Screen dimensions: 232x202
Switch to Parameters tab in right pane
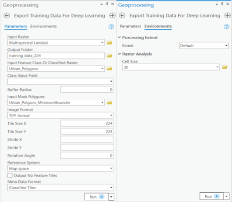coord(130,26)
